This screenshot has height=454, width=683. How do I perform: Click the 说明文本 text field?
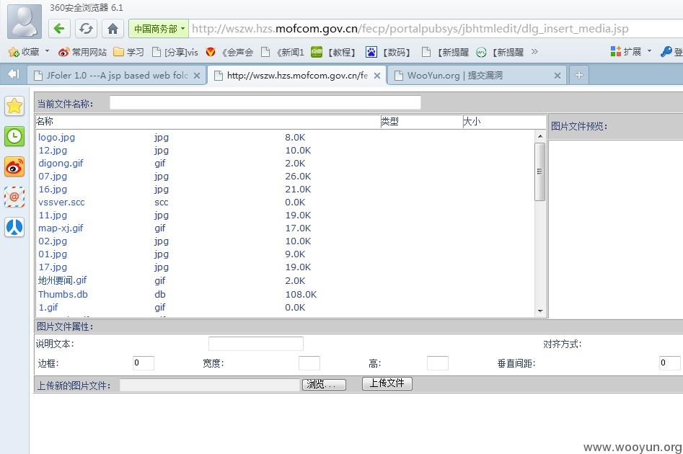[x=256, y=344]
